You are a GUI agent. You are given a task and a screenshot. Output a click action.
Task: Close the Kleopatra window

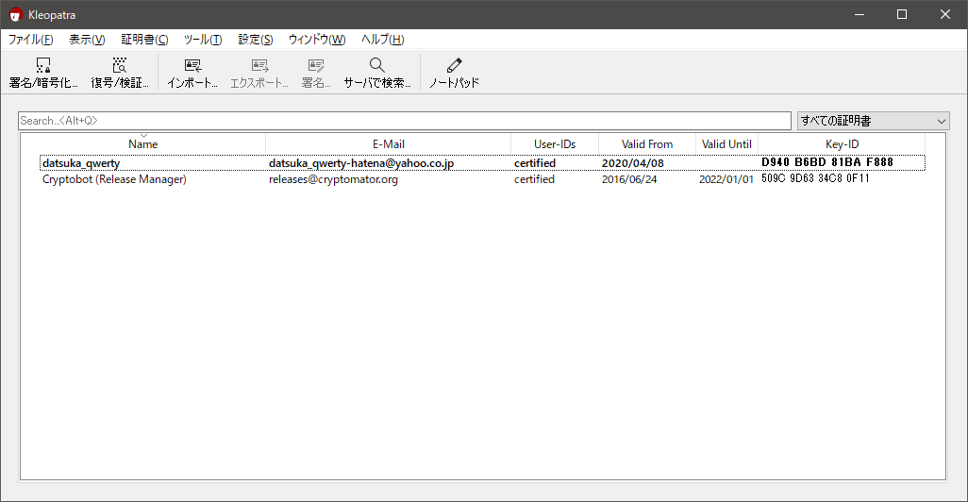click(x=945, y=14)
